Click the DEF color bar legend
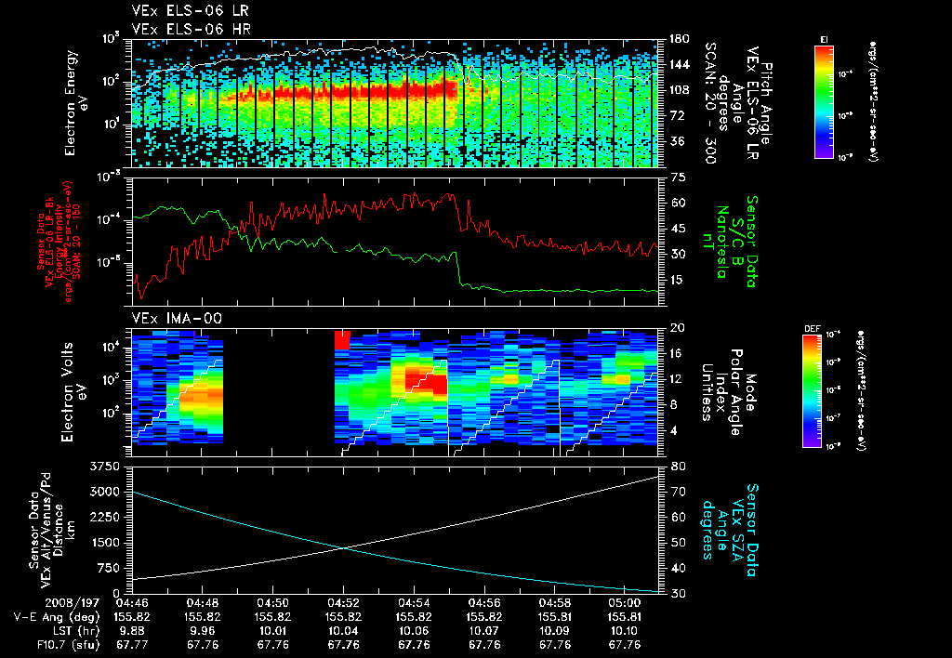 (813, 391)
